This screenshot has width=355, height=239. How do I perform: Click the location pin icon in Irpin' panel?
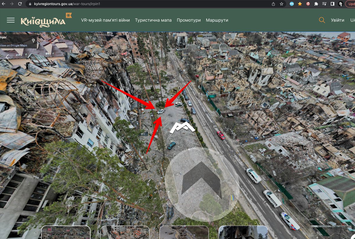point(33,40)
